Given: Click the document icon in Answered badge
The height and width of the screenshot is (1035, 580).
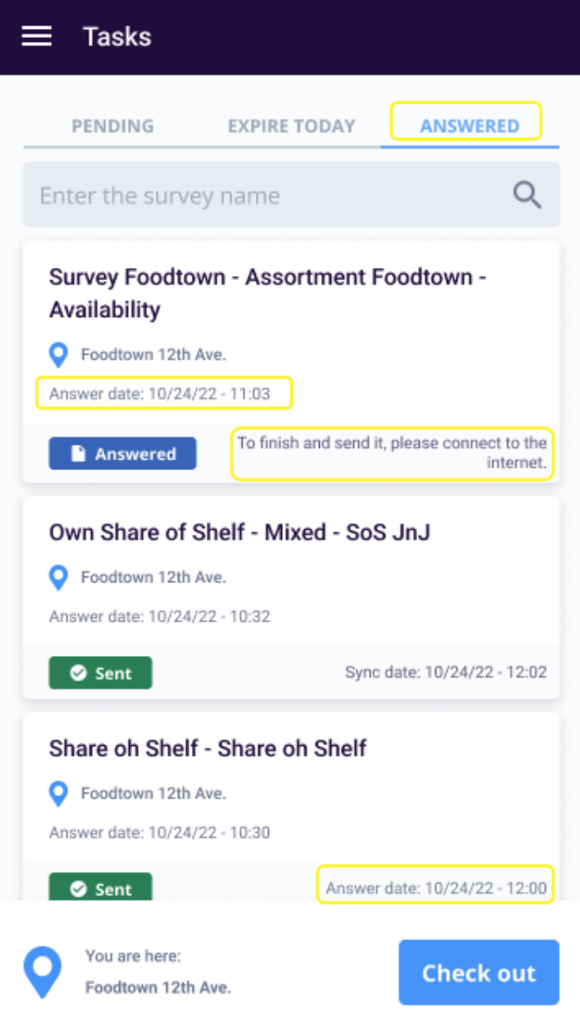Looking at the screenshot, I should [79, 454].
